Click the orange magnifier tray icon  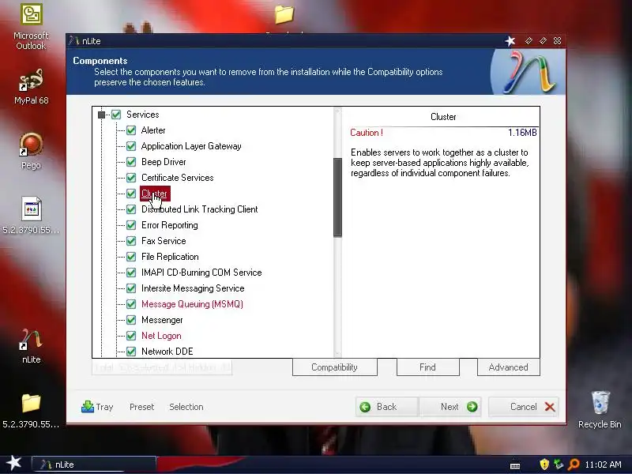[574, 465]
